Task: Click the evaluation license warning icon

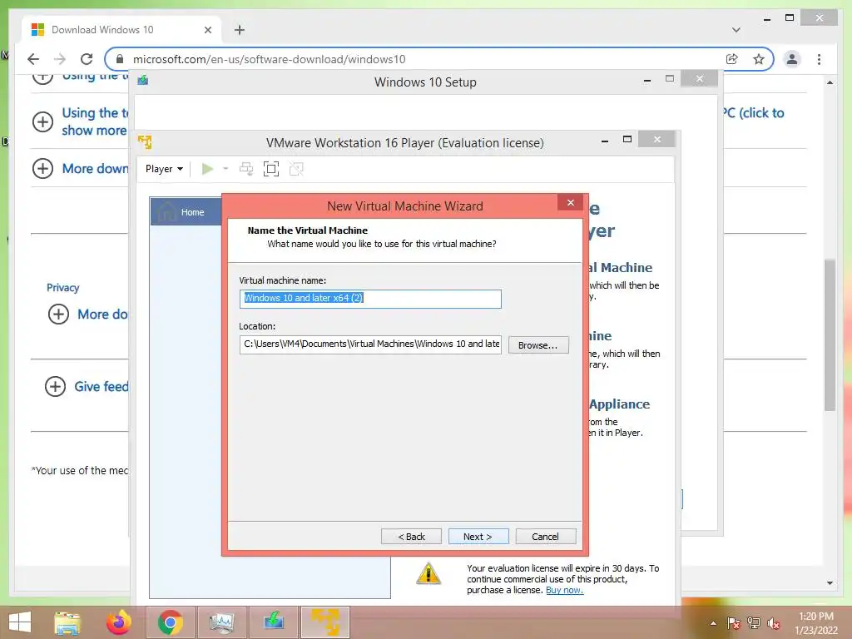Action: (x=428, y=573)
